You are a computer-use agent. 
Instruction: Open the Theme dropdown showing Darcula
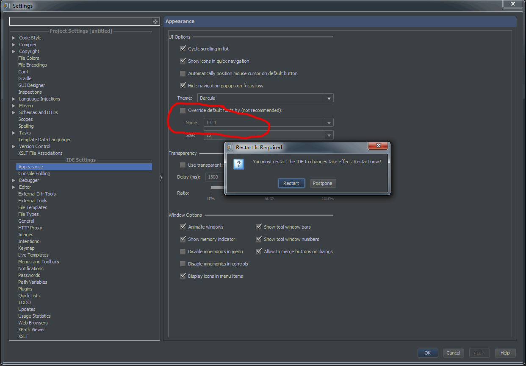tap(329, 98)
